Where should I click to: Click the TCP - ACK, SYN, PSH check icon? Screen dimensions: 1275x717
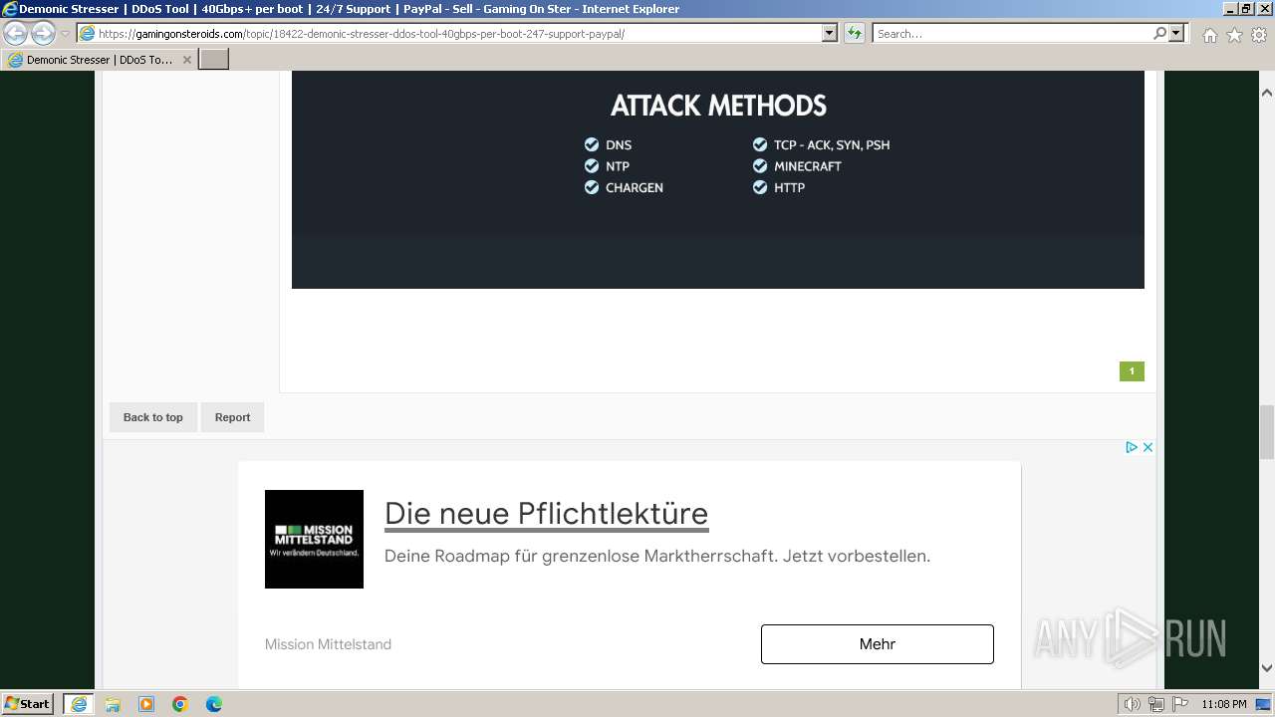[760, 144]
